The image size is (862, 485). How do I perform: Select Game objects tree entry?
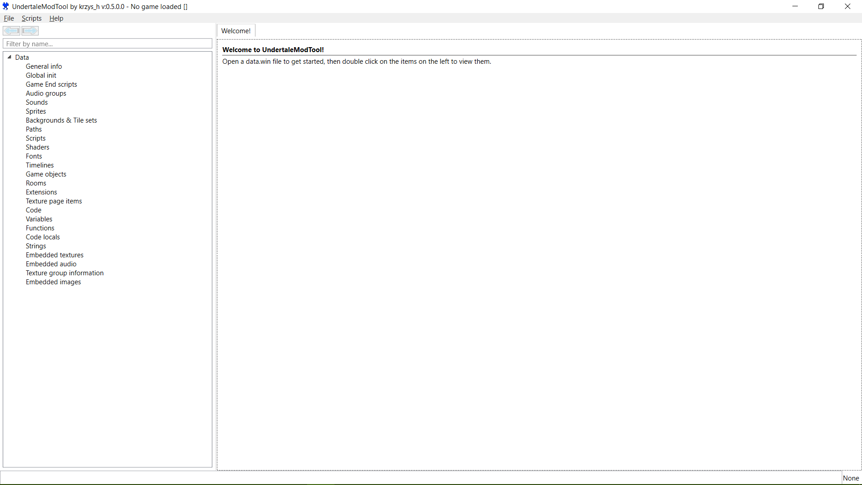46,174
